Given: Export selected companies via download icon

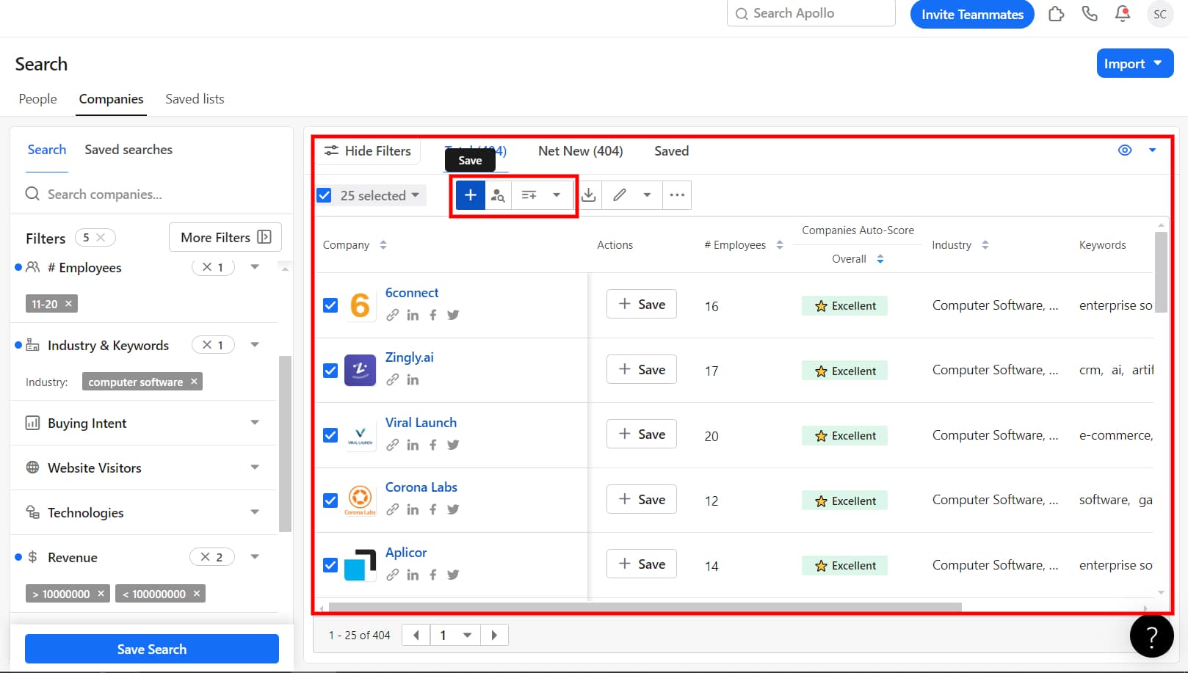Looking at the screenshot, I should pos(588,194).
